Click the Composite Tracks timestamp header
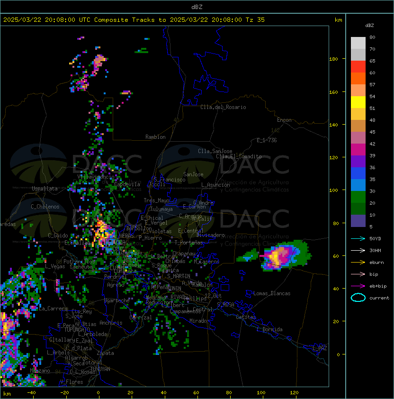Image resolution: width=394 pixels, height=399 pixels. click(x=134, y=20)
